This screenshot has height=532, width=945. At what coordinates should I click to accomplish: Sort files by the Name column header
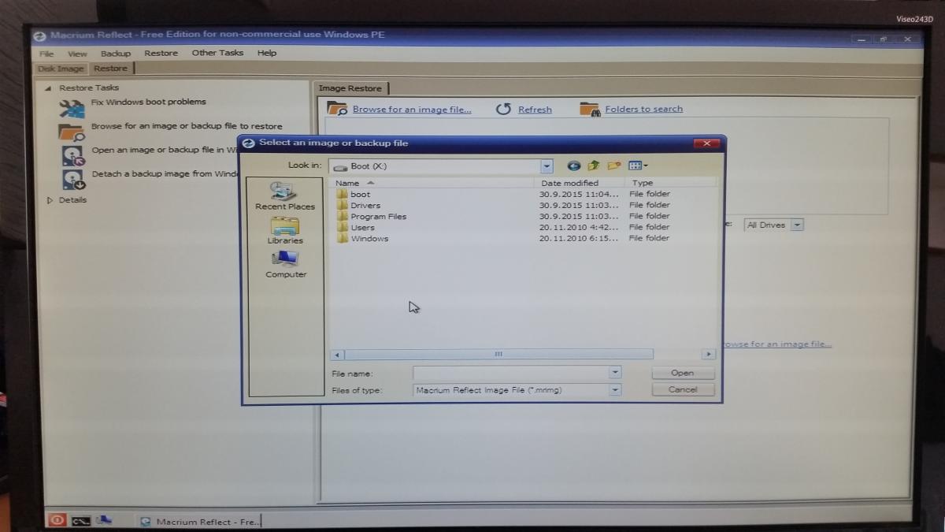coord(432,183)
